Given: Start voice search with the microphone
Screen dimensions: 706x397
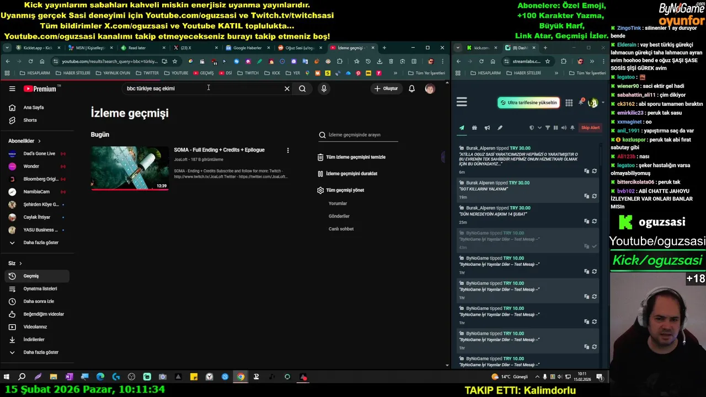Looking at the screenshot, I should pos(324,88).
